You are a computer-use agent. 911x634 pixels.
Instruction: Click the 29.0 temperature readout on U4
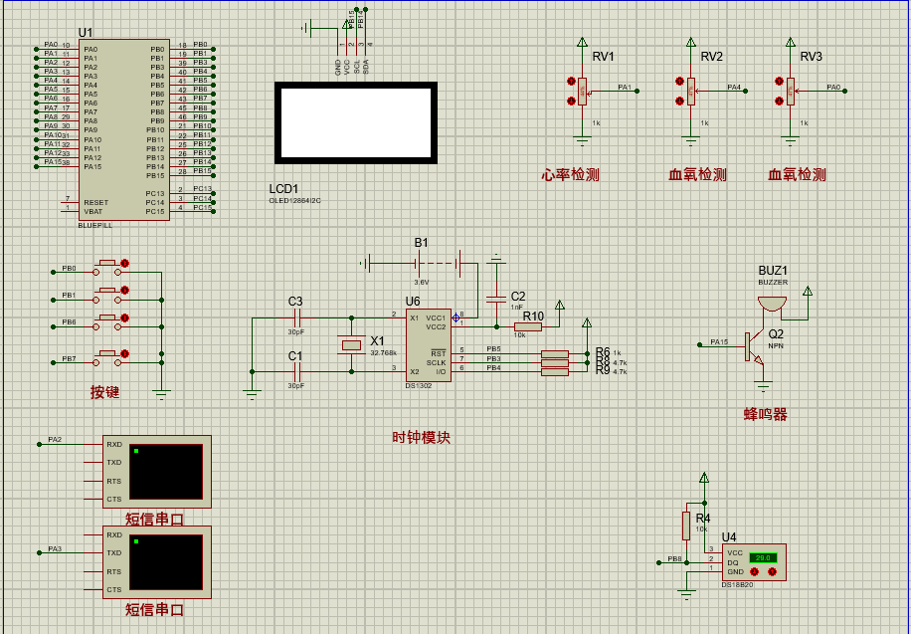[x=763, y=557]
